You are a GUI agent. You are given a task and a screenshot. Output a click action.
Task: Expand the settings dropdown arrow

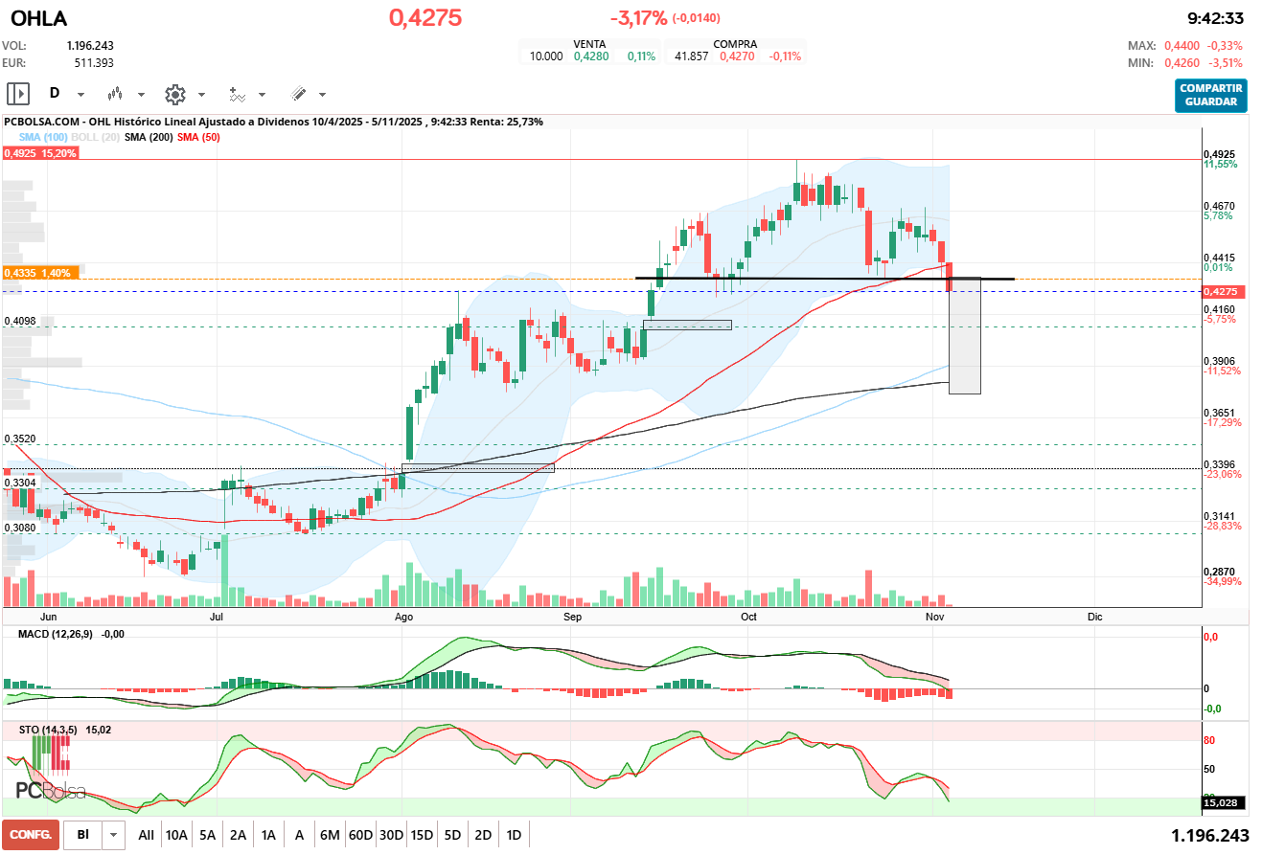[x=201, y=95]
